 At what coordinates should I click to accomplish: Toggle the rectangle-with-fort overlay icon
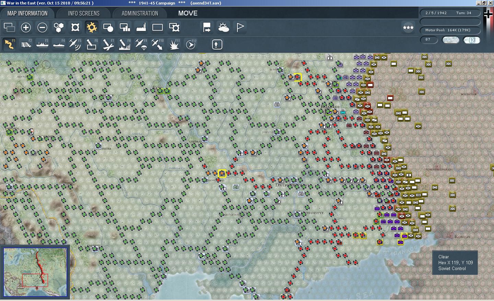pyautogui.click(x=174, y=27)
